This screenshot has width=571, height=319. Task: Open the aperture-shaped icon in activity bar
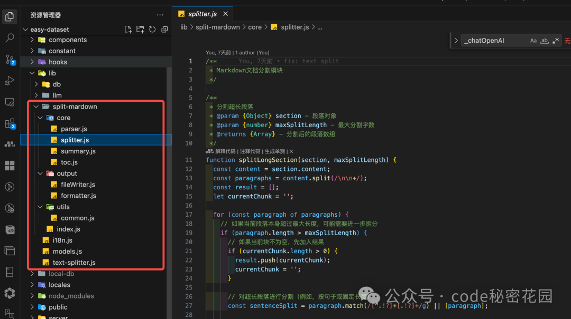coord(10,293)
